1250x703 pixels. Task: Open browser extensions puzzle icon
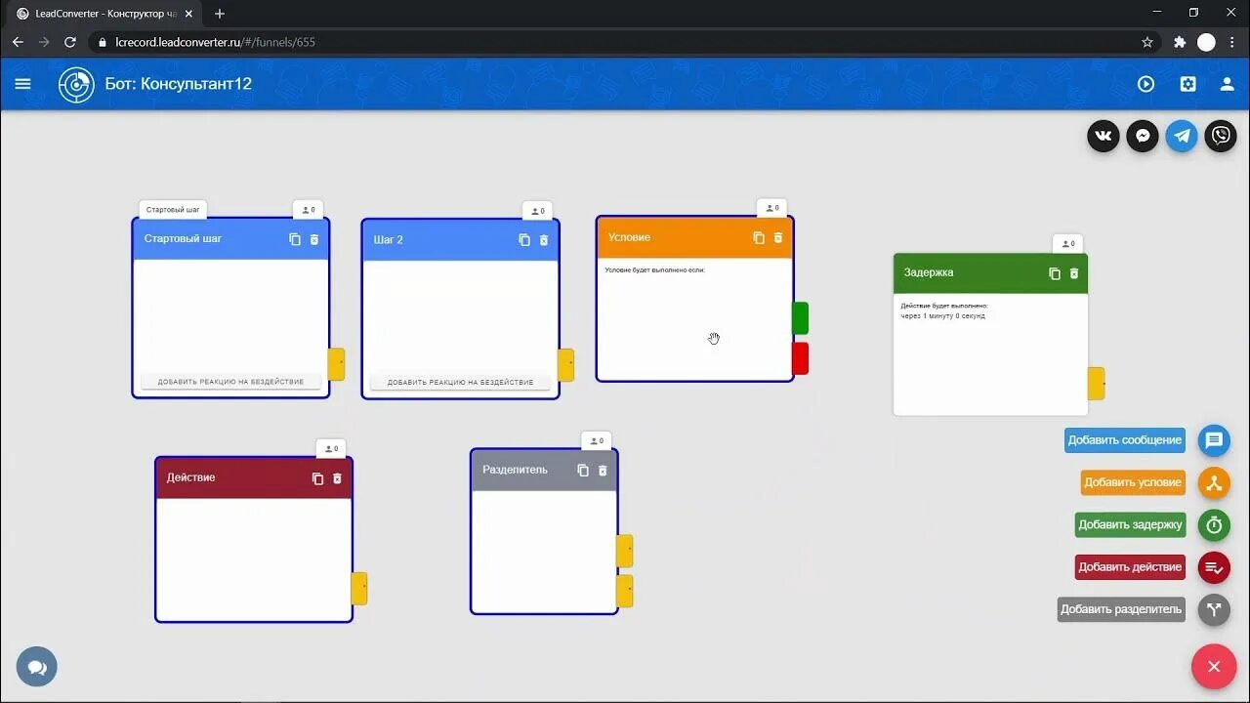[1180, 42]
